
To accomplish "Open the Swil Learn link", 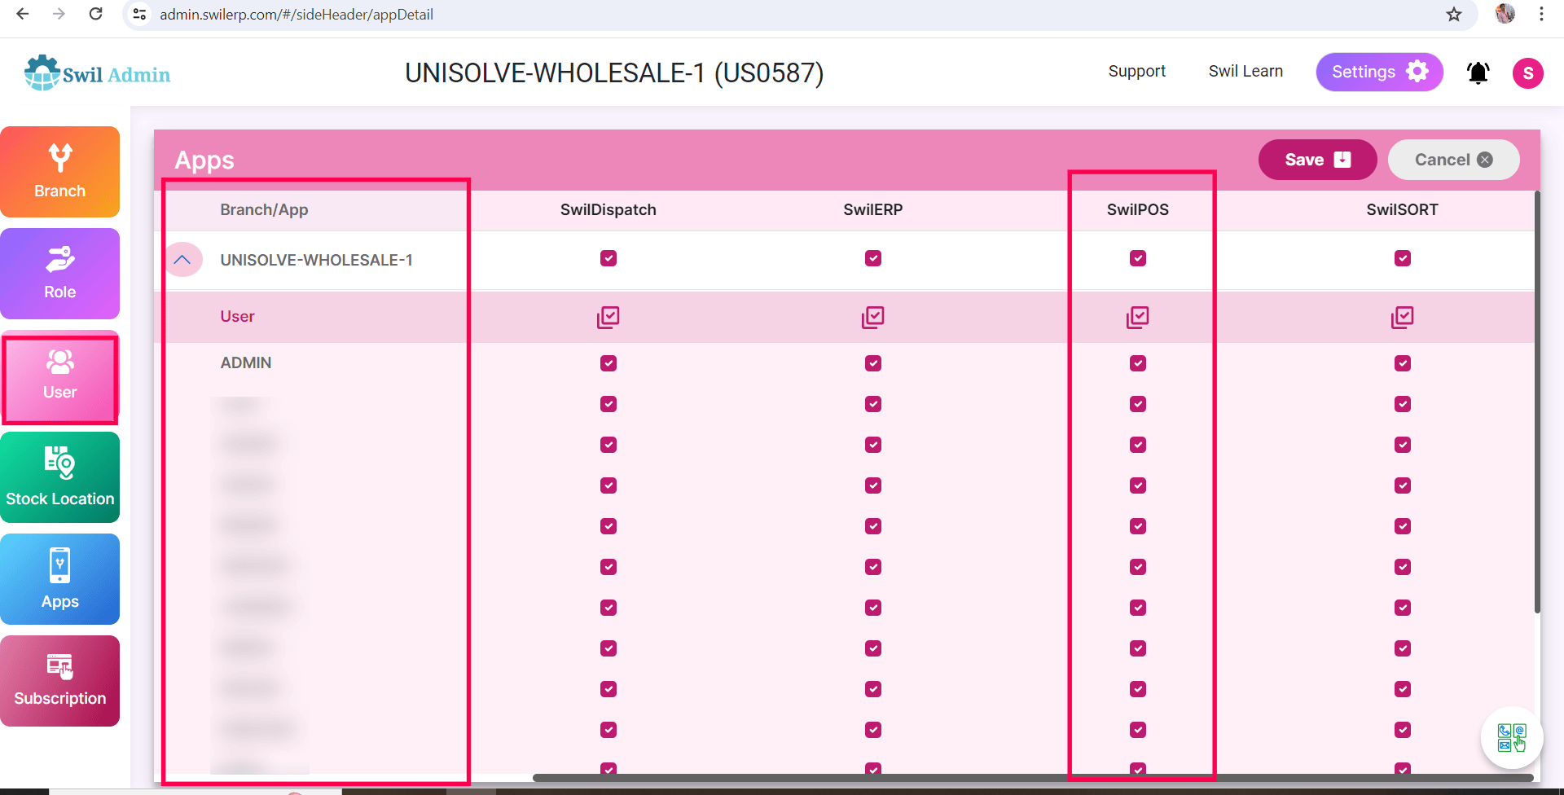I will tap(1245, 72).
